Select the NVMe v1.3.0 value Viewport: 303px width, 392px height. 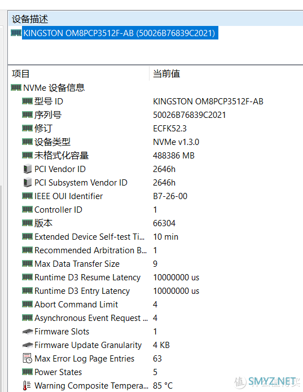click(176, 142)
